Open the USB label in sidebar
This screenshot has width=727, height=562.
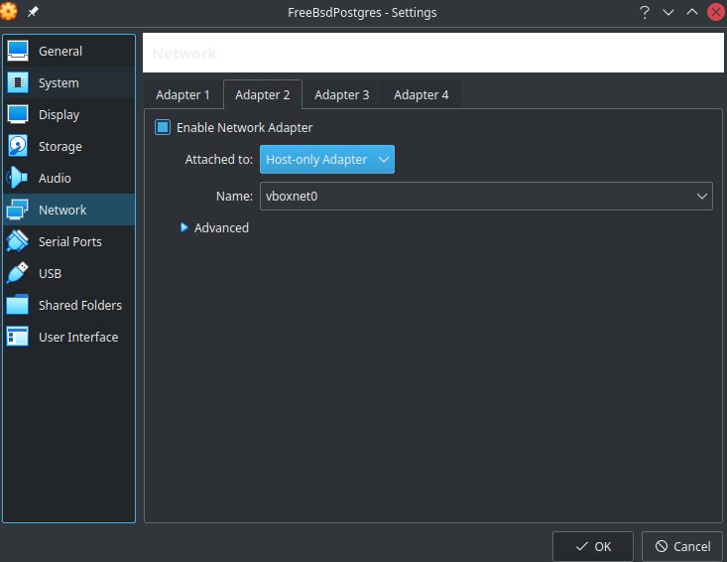50,273
